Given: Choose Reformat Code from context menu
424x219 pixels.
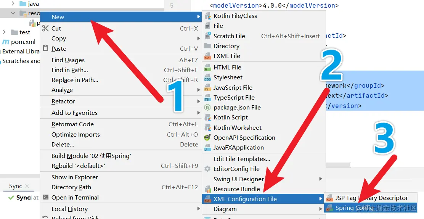Looking at the screenshot, I should pyautogui.click(x=120, y=124).
